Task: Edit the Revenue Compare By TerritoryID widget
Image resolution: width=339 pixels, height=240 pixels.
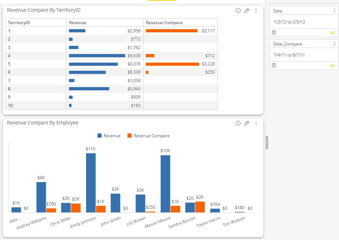Action: click(x=247, y=11)
